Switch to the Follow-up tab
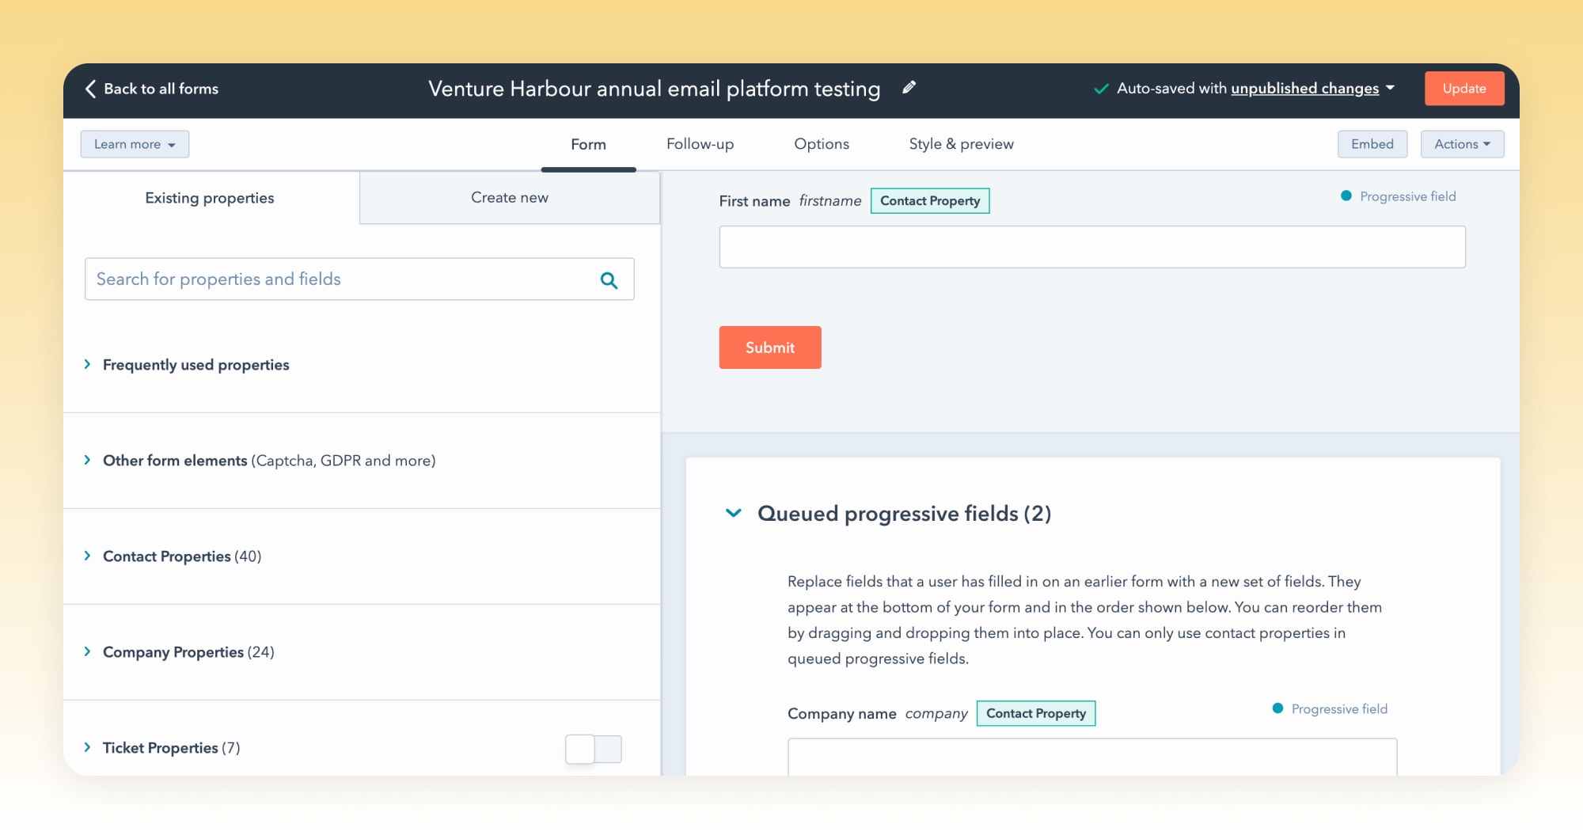This screenshot has width=1583, height=839. point(700,144)
